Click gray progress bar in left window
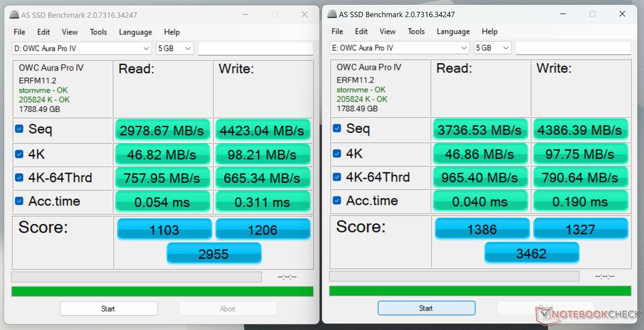Viewport: 644px width, 330px height. coord(137,277)
